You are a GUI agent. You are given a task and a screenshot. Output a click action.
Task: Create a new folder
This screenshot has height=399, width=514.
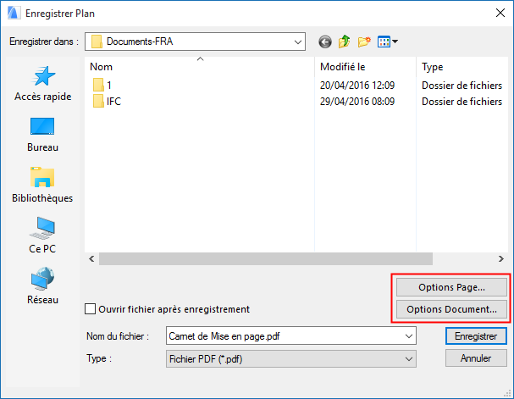click(x=365, y=41)
